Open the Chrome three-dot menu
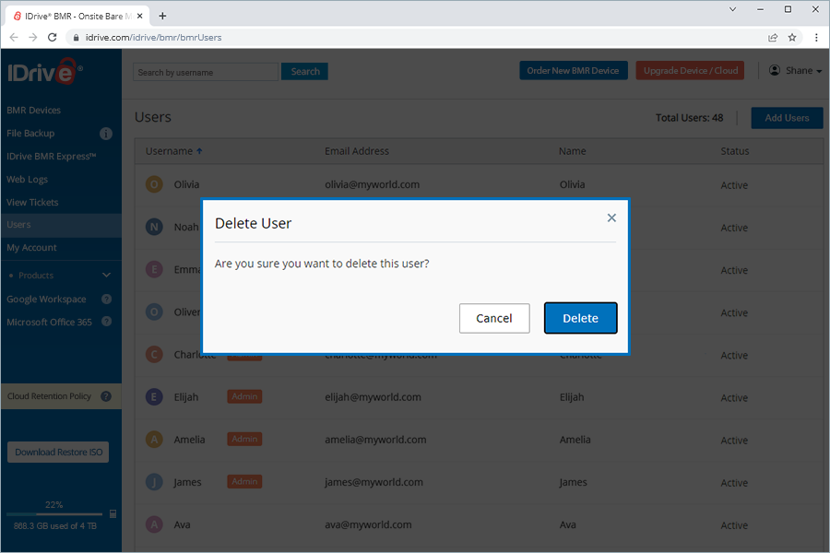 [816, 38]
